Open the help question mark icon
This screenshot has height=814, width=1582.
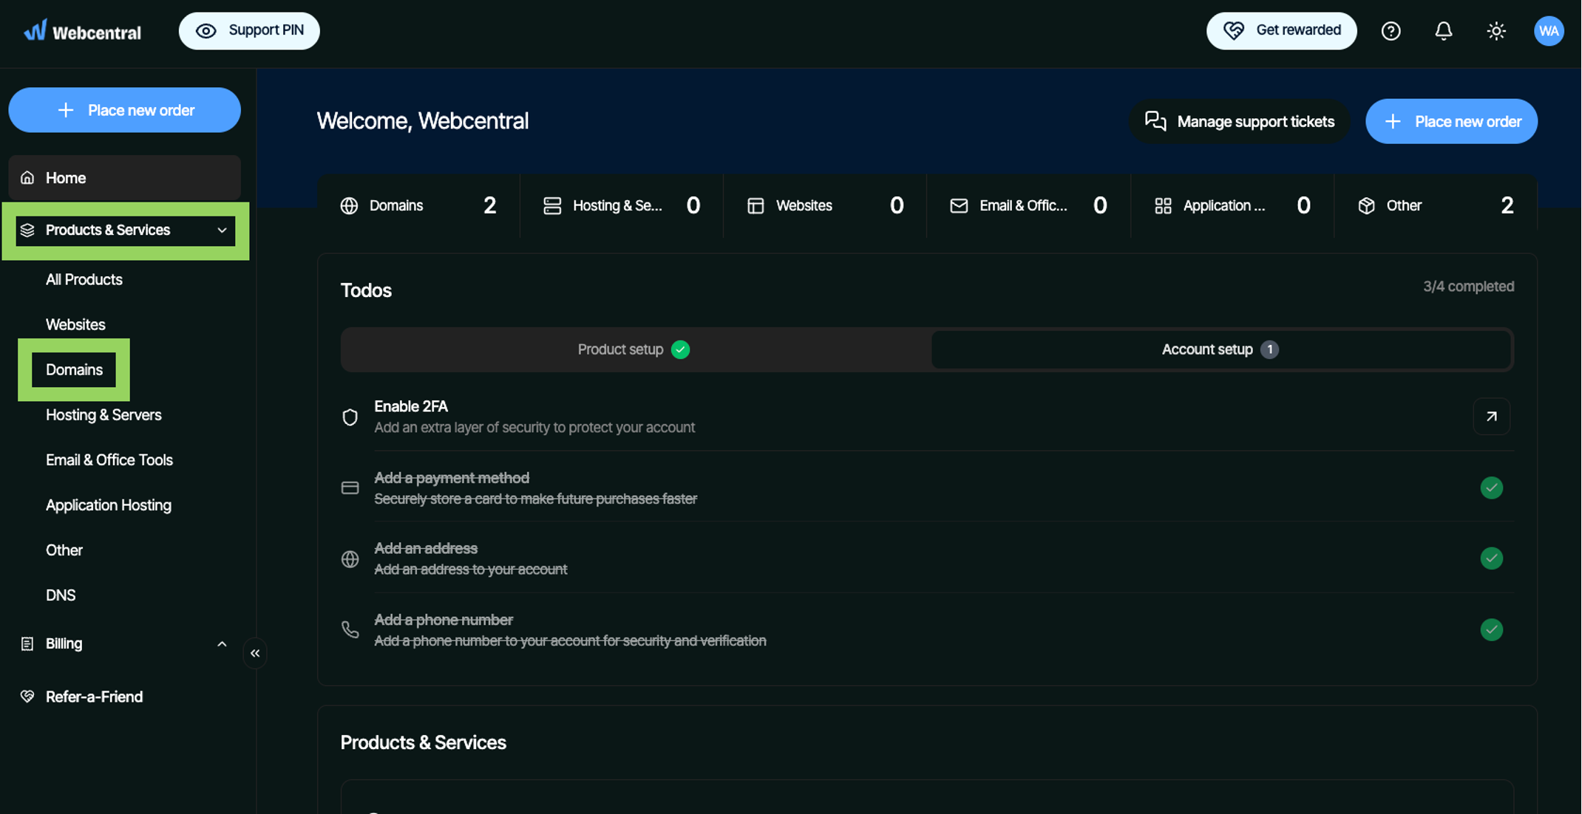point(1391,31)
